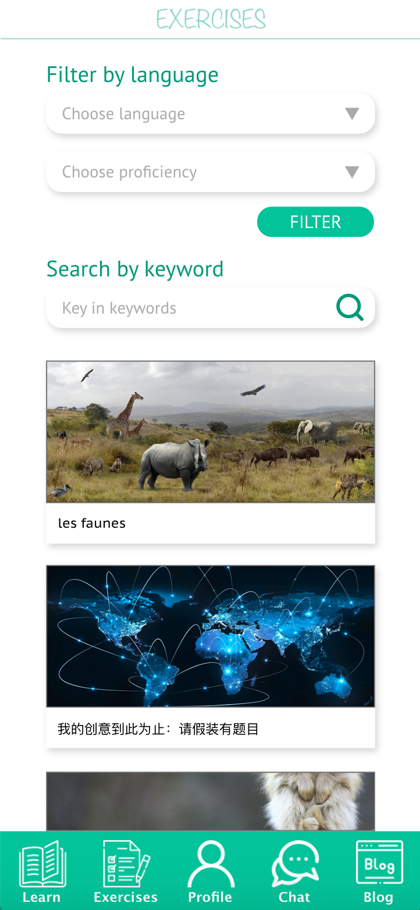This screenshot has height=910, width=420.
Task: Click the magnifying glass search icon
Action: tap(350, 308)
